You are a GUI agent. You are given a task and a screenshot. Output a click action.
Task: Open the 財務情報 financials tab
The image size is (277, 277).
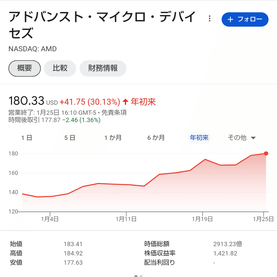103,68
